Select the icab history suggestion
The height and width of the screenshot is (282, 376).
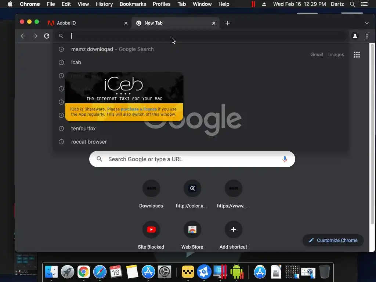tap(200, 62)
